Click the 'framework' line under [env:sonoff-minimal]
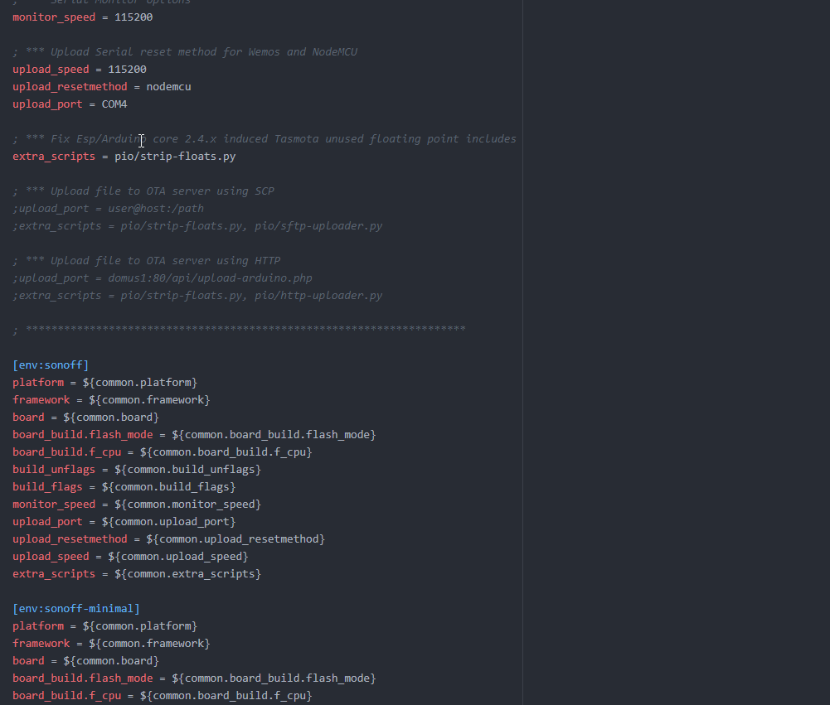The height and width of the screenshot is (705, 830). (111, 644)
